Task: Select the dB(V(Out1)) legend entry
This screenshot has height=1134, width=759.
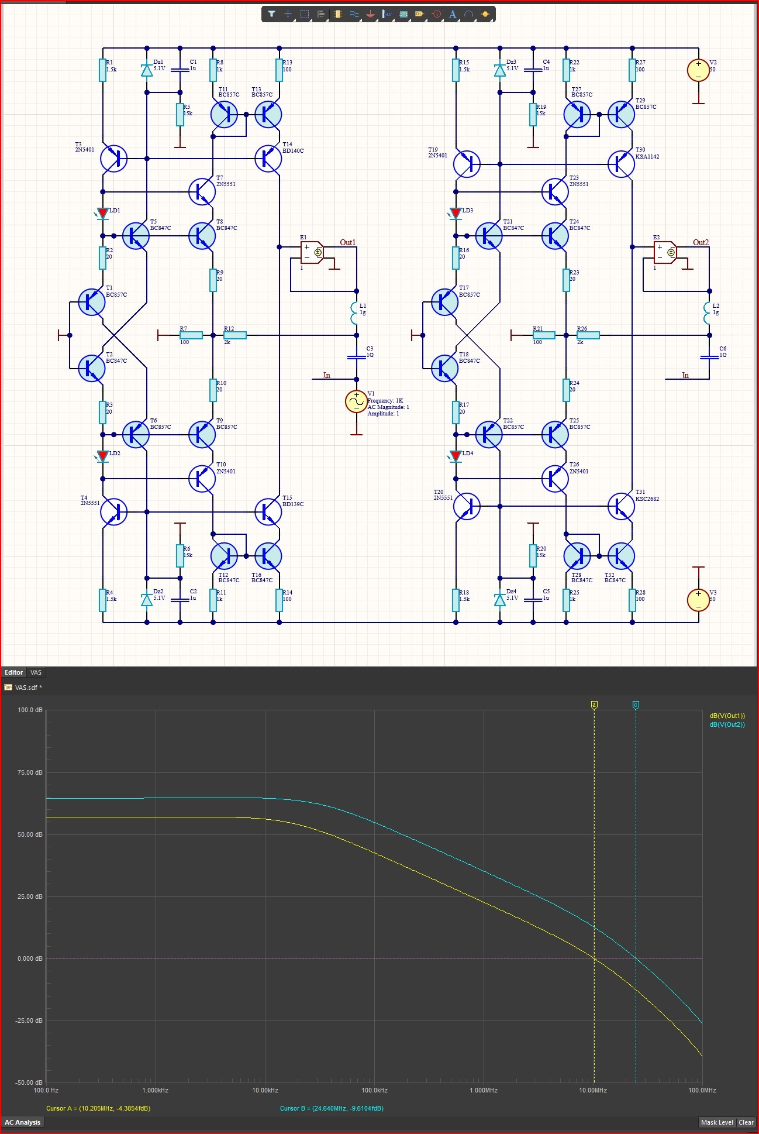Action: (727, 716)
